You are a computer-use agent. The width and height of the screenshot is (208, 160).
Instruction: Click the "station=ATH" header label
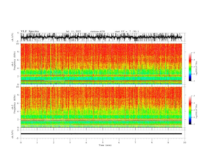click(97, 31)
